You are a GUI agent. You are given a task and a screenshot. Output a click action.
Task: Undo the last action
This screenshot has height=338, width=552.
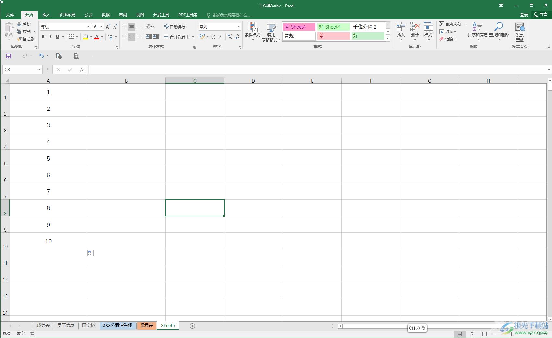(x=42, y=56)
